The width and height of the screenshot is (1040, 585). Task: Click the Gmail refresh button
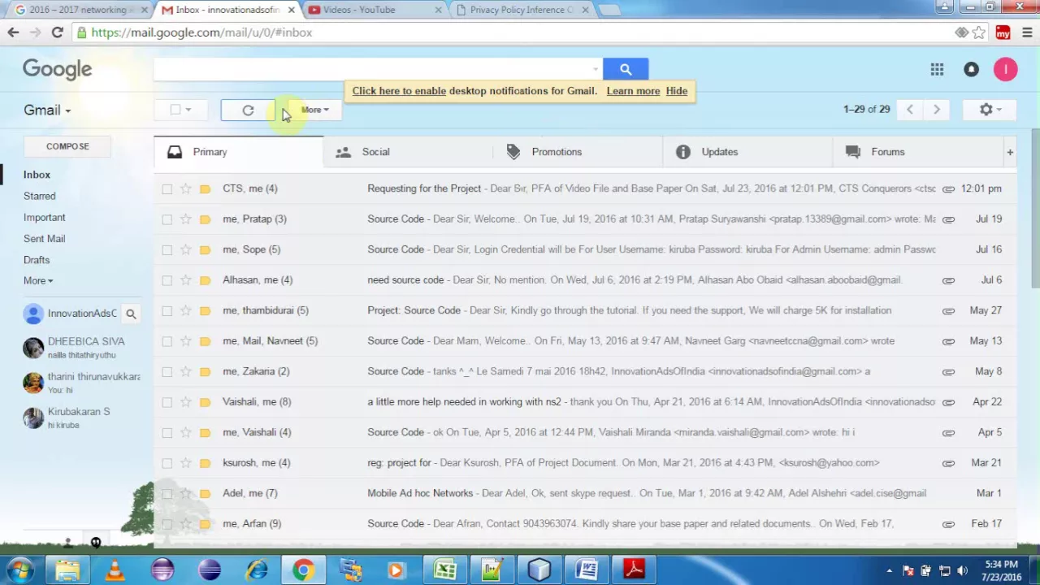click(x=248, y=110)
